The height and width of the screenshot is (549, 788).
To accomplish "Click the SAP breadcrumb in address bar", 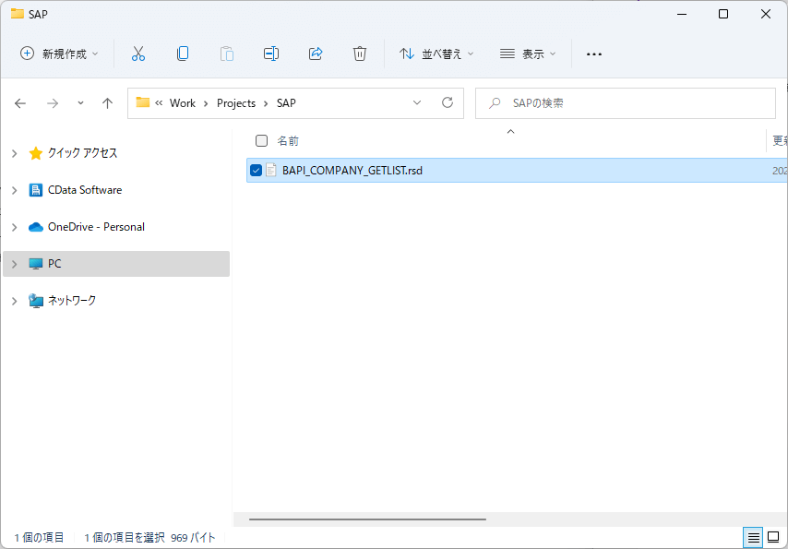I will point(286,103).
